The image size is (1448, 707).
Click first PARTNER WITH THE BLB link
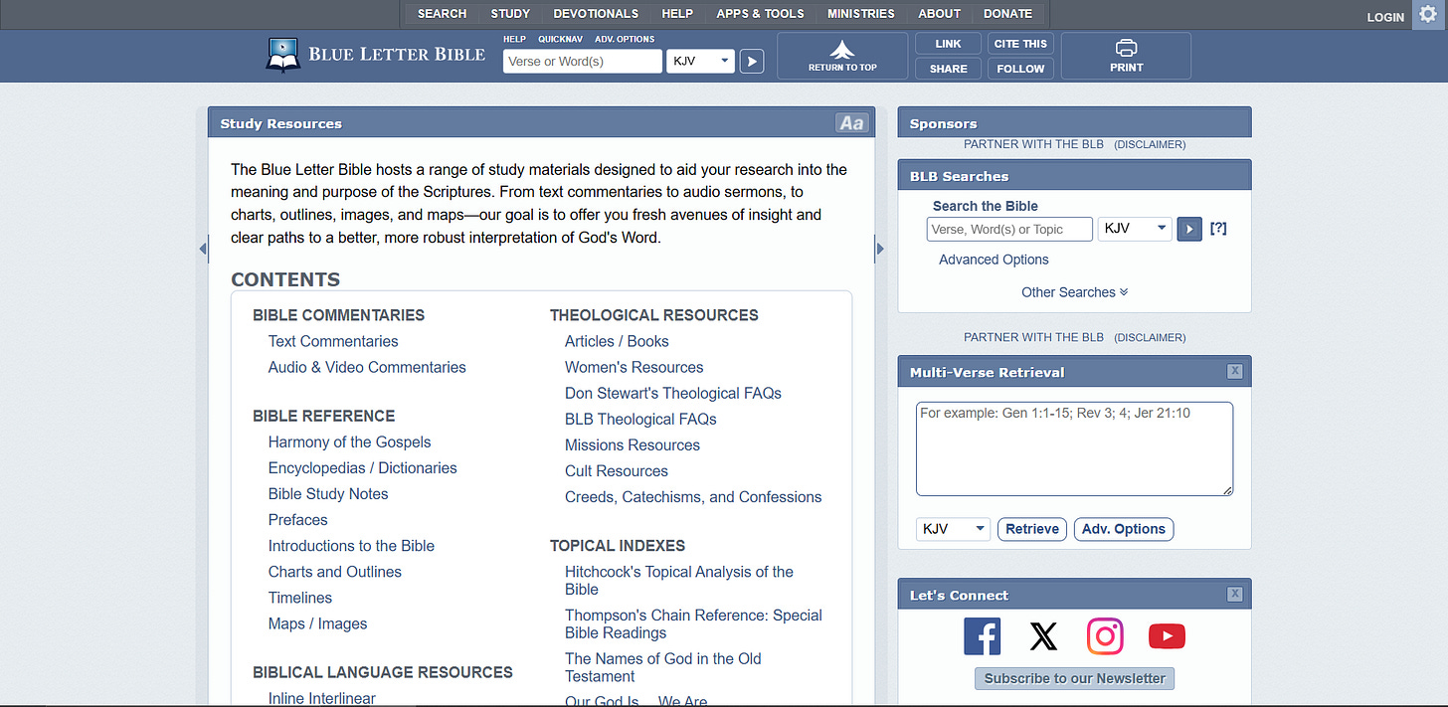click(1033, 144)
